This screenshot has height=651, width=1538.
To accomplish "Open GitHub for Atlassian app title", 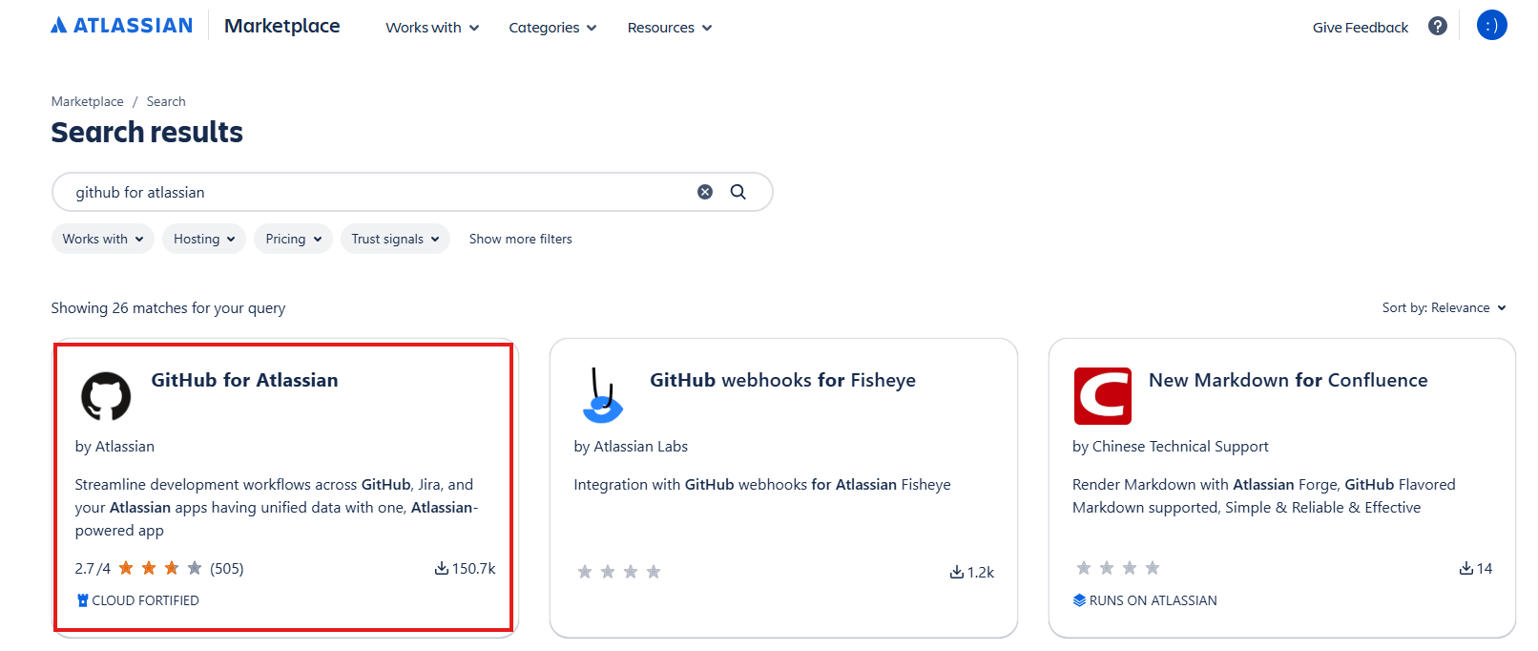I will [x=245, y=380].
